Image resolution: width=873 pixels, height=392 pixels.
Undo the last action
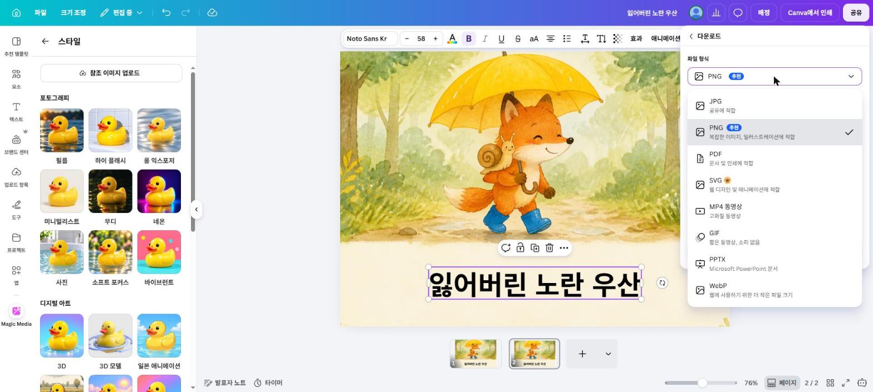tap(166, 12)
